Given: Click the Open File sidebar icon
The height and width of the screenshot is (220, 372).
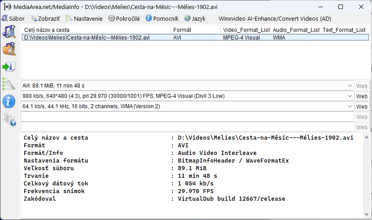Looking at the screenshot, I should point(9,32).
